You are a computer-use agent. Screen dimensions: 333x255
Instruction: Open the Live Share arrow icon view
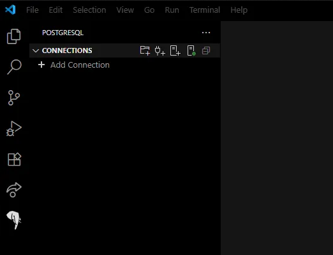(x=14, y=190)
